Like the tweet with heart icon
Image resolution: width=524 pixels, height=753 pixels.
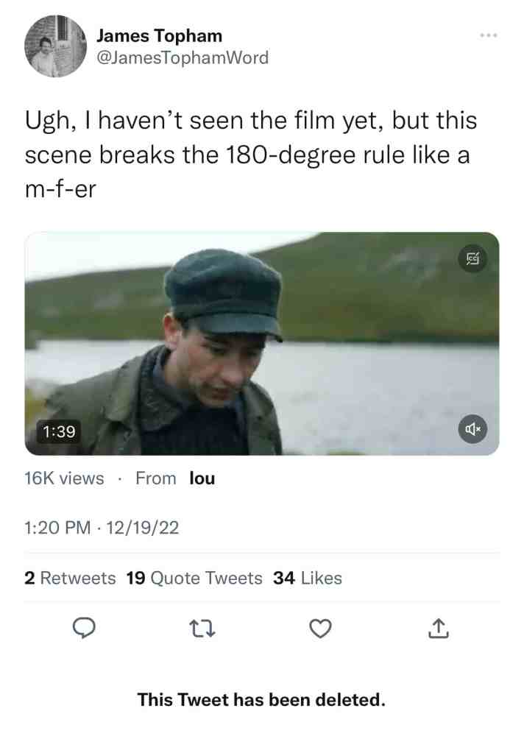click(x=320, y=628)
